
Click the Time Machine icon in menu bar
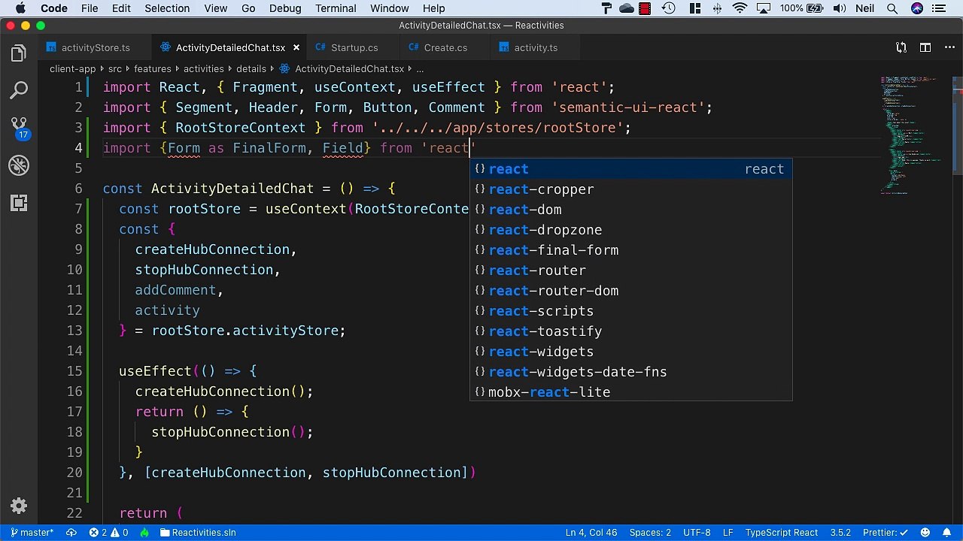point(668,8)
